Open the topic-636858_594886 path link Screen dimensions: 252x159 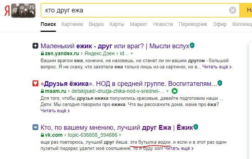pos(92,135)
